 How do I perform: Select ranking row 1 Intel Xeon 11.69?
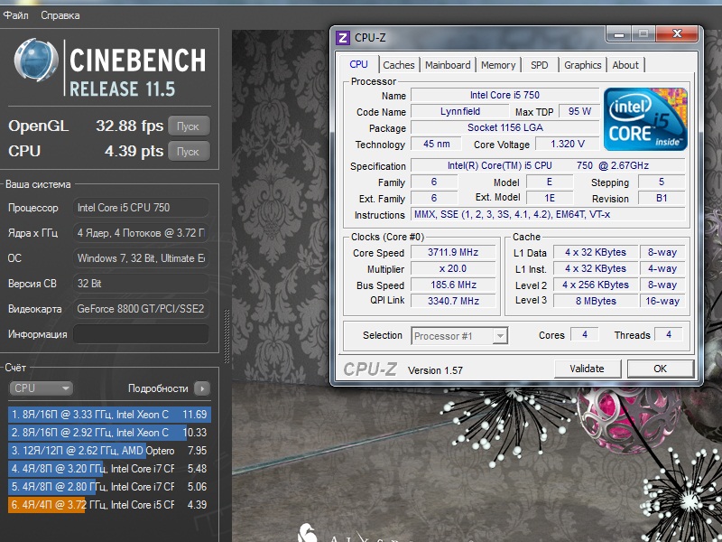pos(109,415)
